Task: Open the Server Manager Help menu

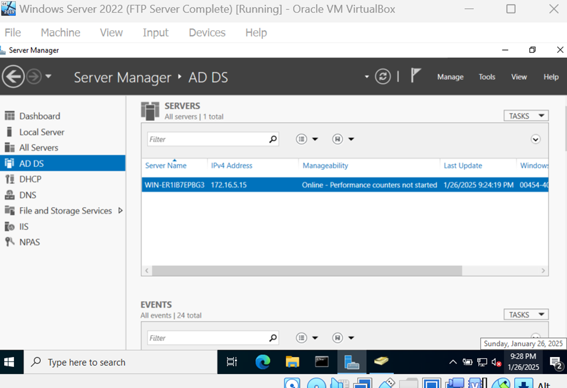Action: pos(551,77)
